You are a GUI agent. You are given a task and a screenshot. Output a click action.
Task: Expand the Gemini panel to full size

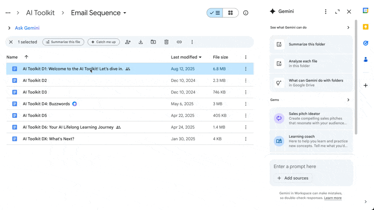pyautogui.click(x=337, y=12)
